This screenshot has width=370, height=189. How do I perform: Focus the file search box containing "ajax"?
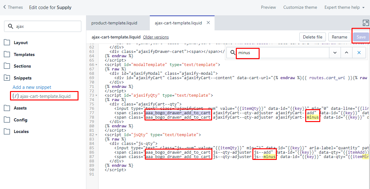point(43,26)
